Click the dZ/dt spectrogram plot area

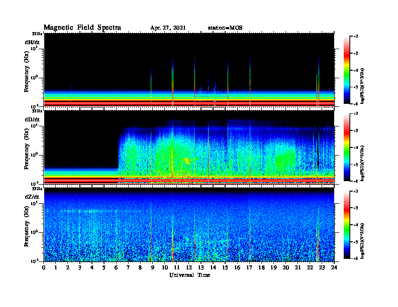click(x=189, y=224)
